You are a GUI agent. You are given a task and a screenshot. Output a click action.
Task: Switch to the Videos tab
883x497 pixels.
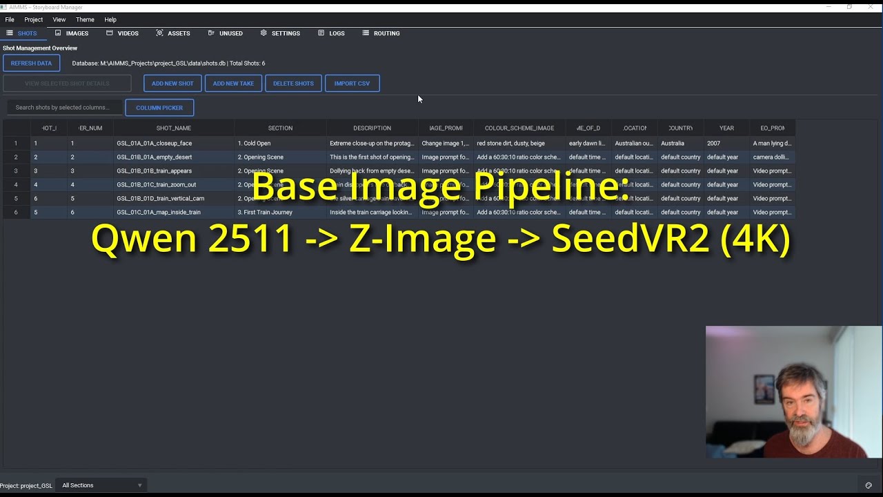122,33
